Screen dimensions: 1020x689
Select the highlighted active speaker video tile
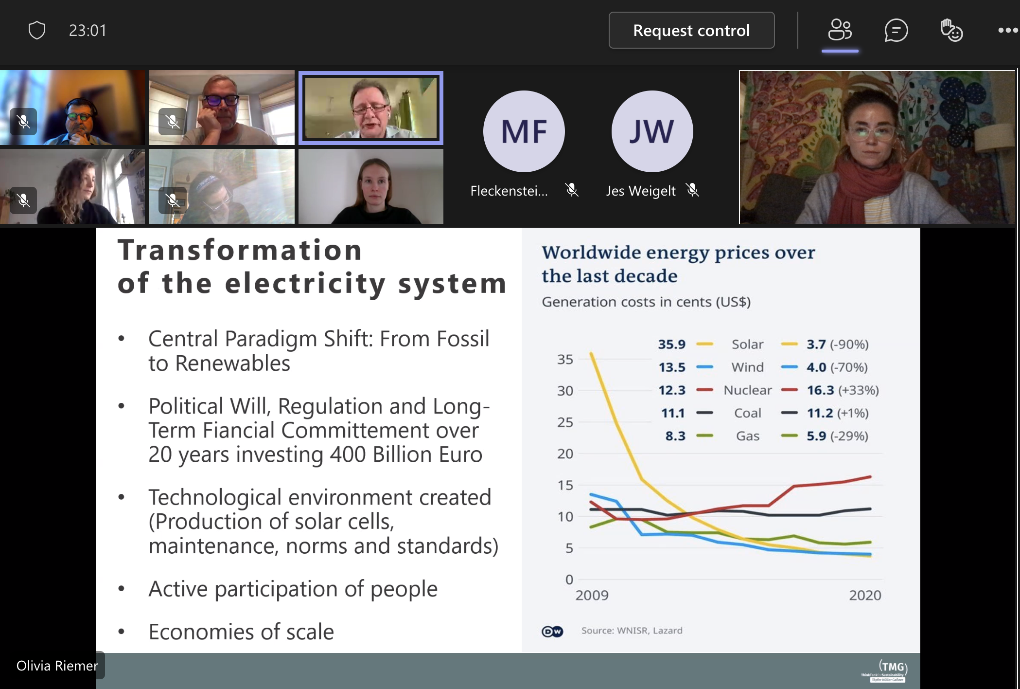click(370, 108)
